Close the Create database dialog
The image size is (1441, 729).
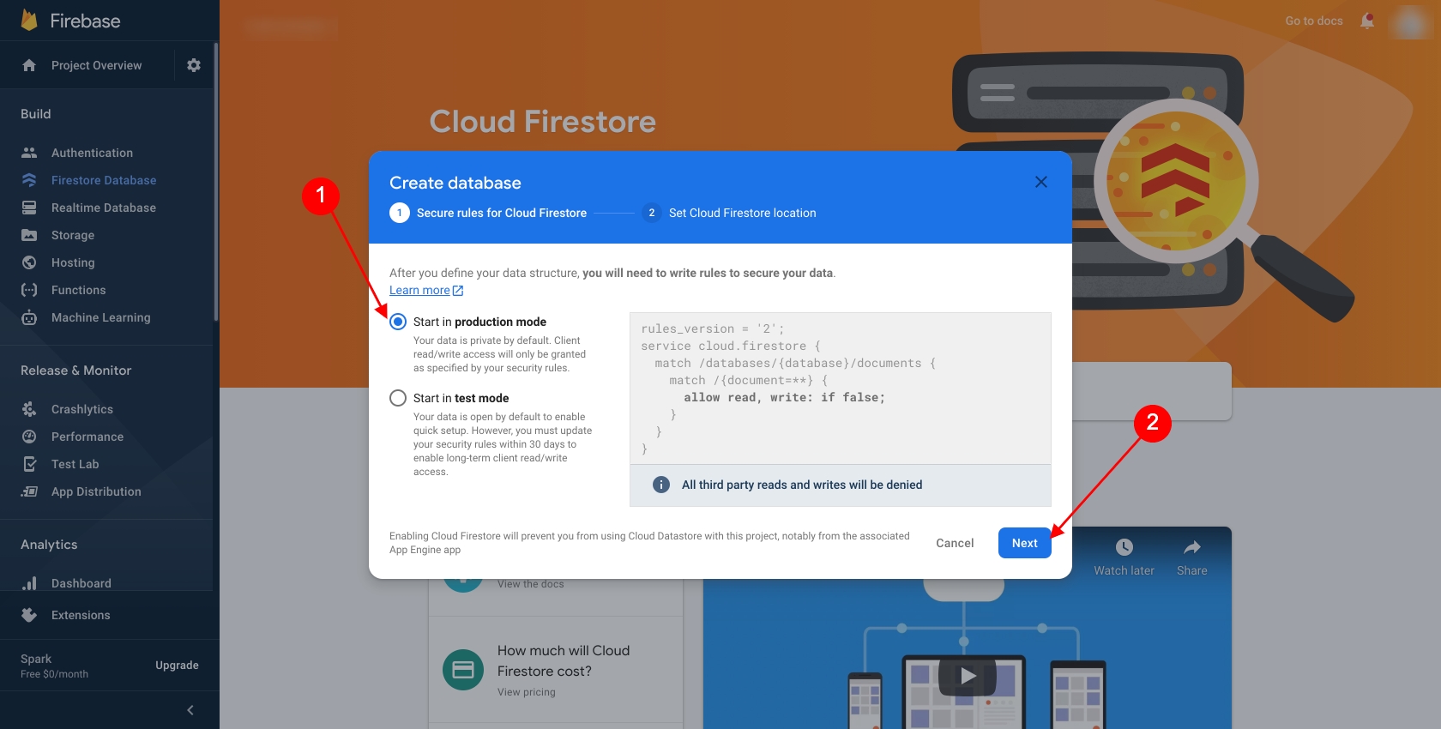click(1041, 182)
